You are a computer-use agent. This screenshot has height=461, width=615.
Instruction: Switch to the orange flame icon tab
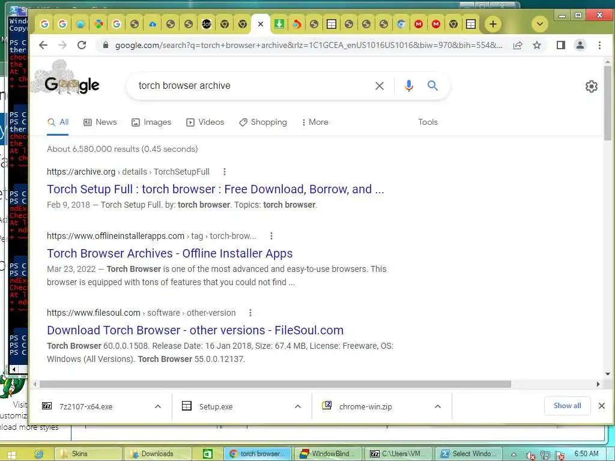tap(297, 24)
